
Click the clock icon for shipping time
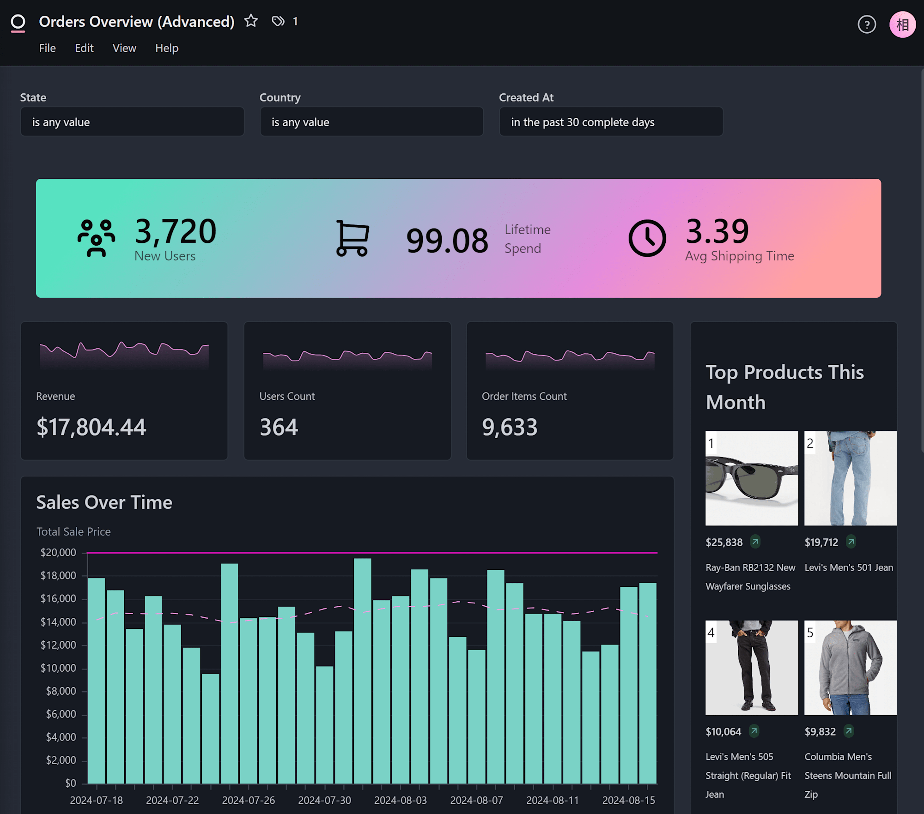647,238
